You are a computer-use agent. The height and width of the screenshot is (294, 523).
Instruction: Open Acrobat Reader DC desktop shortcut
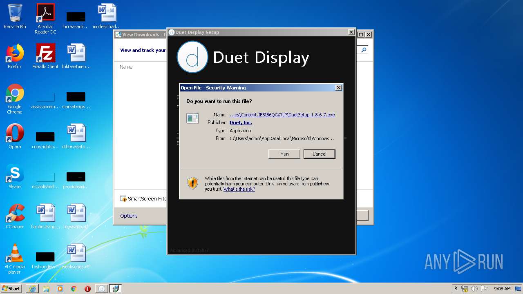tap(45, 18)
